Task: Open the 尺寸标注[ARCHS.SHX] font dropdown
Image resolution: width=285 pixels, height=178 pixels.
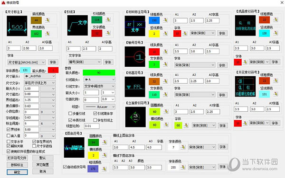Action: 26,62
